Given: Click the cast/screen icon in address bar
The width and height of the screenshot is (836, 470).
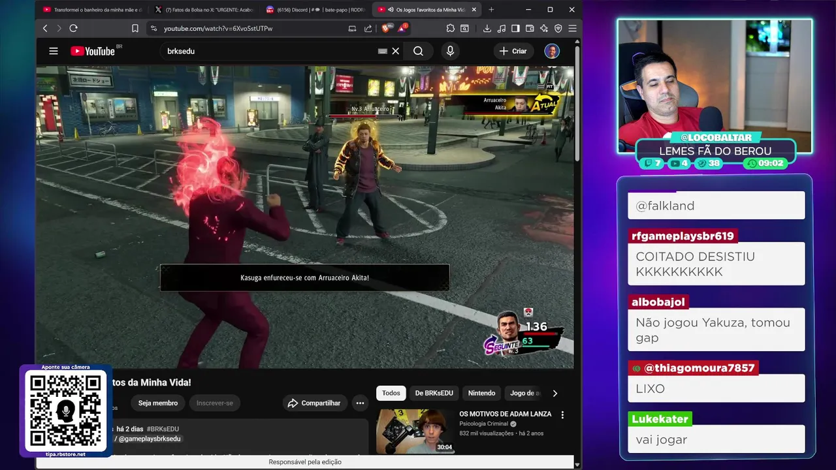Looking at the screenshot, I should click(352, 28).
